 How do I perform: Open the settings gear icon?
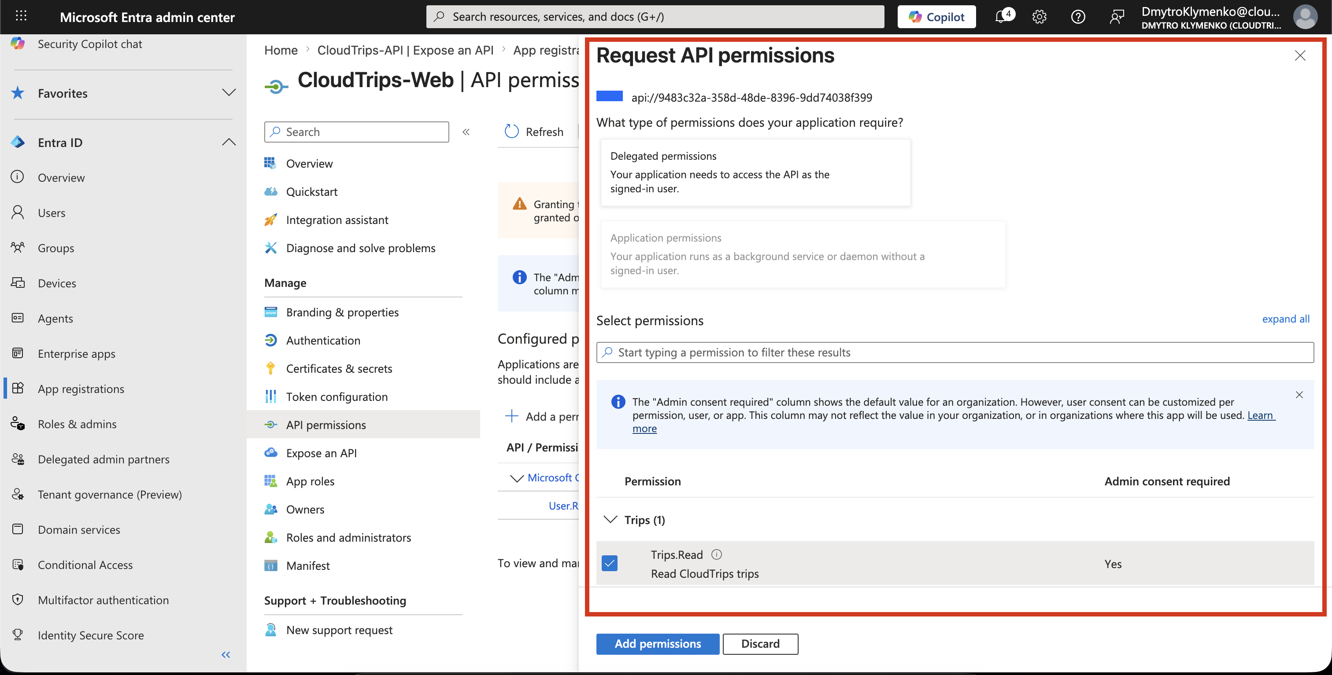click(1040, 17)
